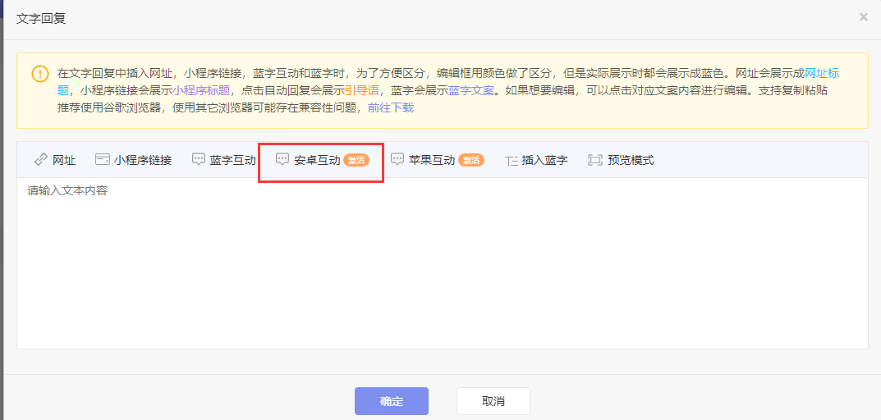Click the 激活 badge beside 安卓互动

[x=356, y=160]
